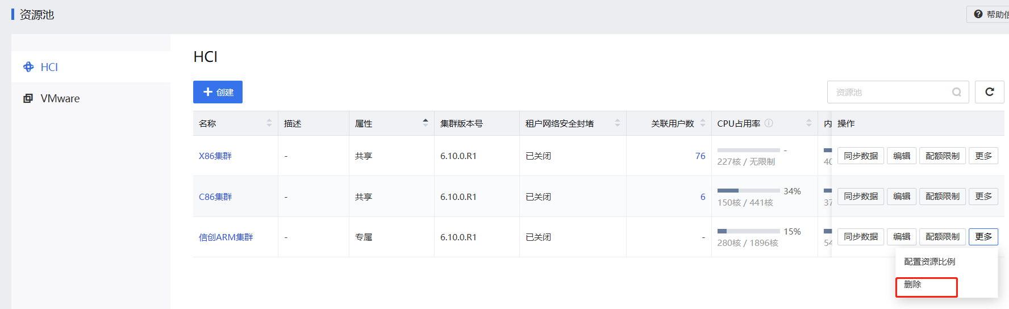The width and height of the screenshot is (1009, 309).
Task: Open 更多 dropdown for X86集群
Action: (x=983, y=156)
